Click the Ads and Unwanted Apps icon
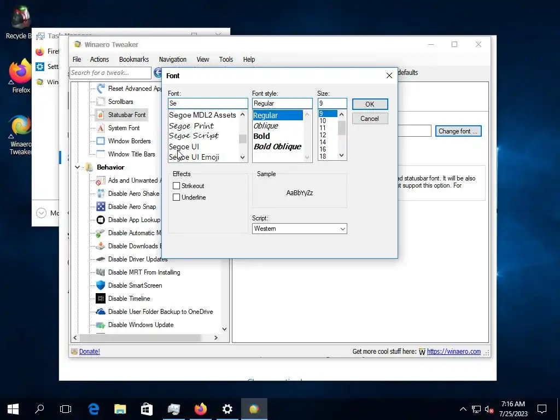Viewport: 560px width, 420px height. 101,180
